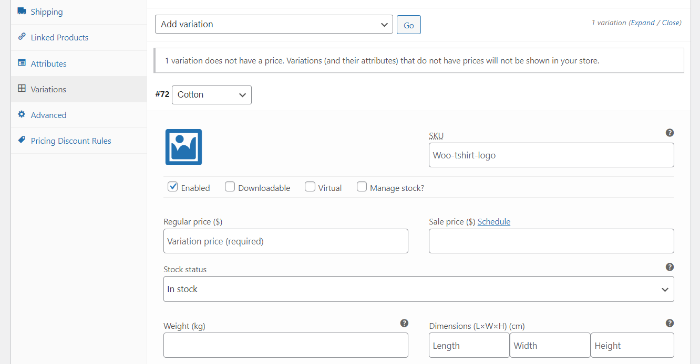Open the Cotton attribute dropdown
Screen dimensions: 700x364
click(211, 95)
